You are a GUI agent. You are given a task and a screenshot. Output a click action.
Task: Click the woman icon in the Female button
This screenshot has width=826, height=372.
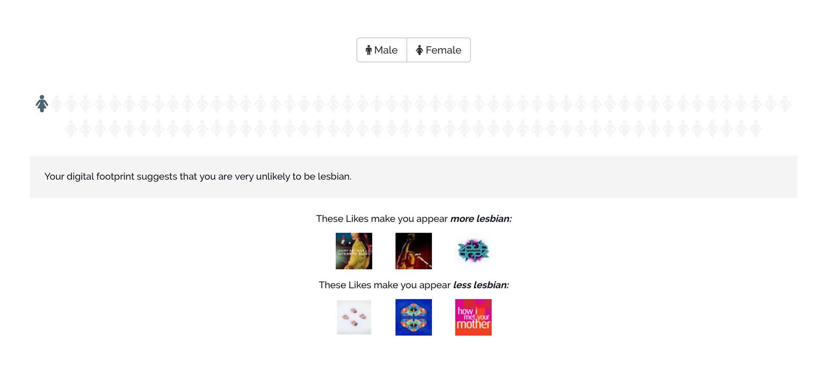[x=419, y=50]
